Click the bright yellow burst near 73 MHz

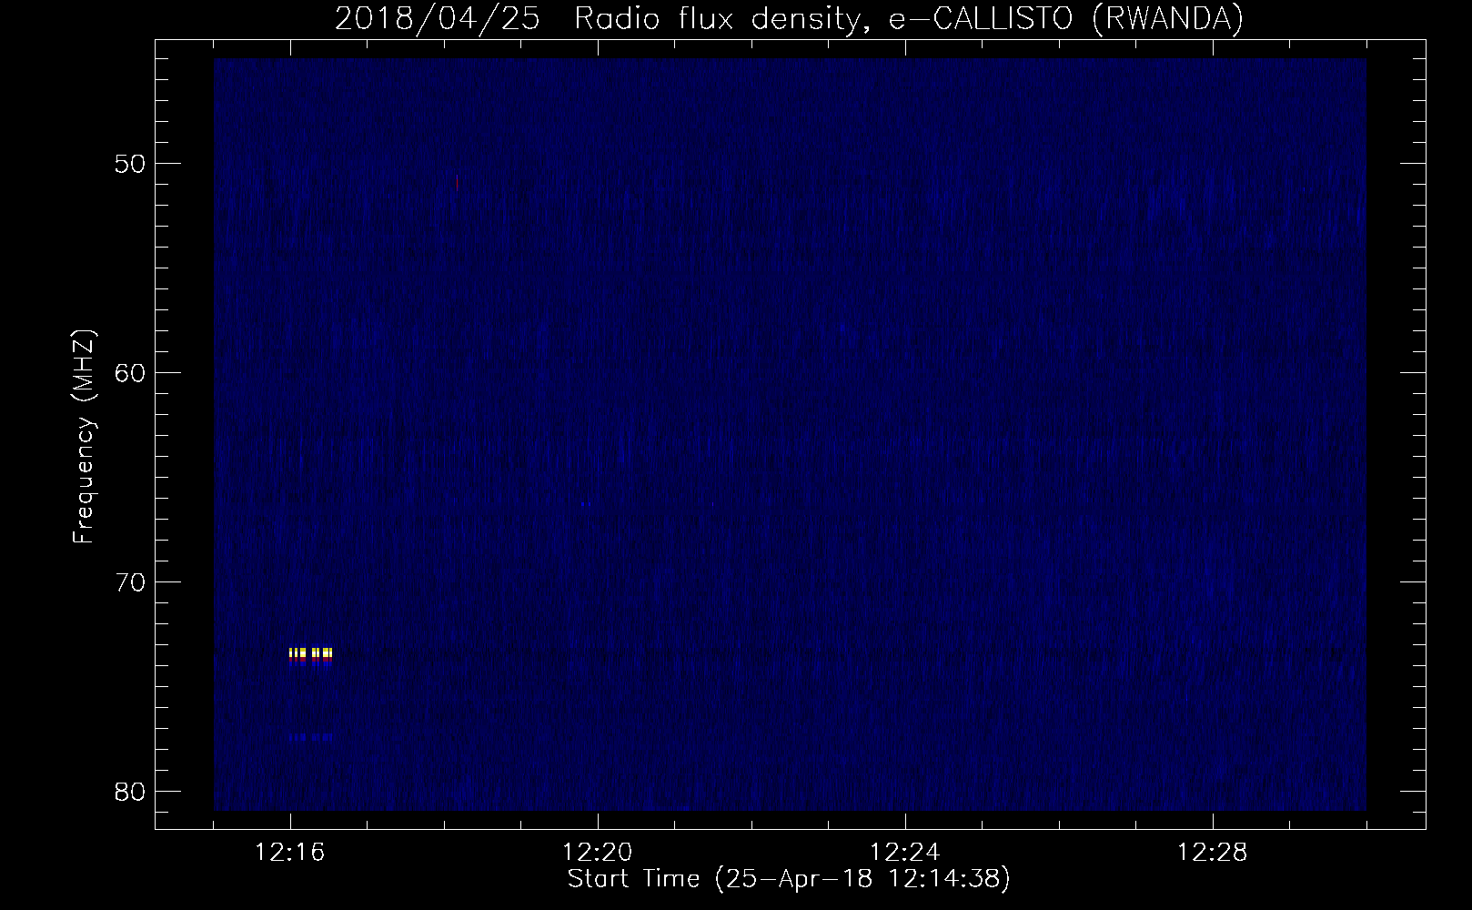311,654
